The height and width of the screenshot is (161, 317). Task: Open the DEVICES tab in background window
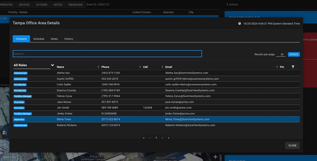(24, 5)
